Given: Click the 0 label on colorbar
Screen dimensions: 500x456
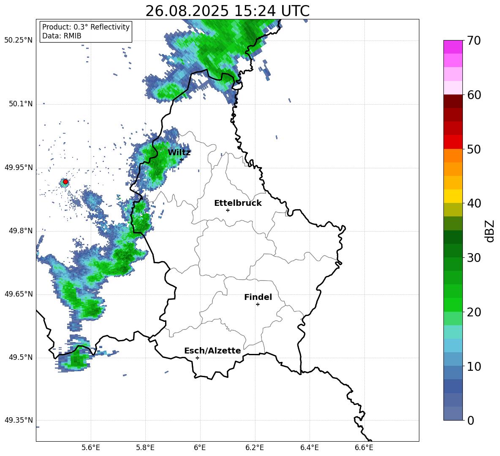Looking at the screenshot, I should (470, 420).
